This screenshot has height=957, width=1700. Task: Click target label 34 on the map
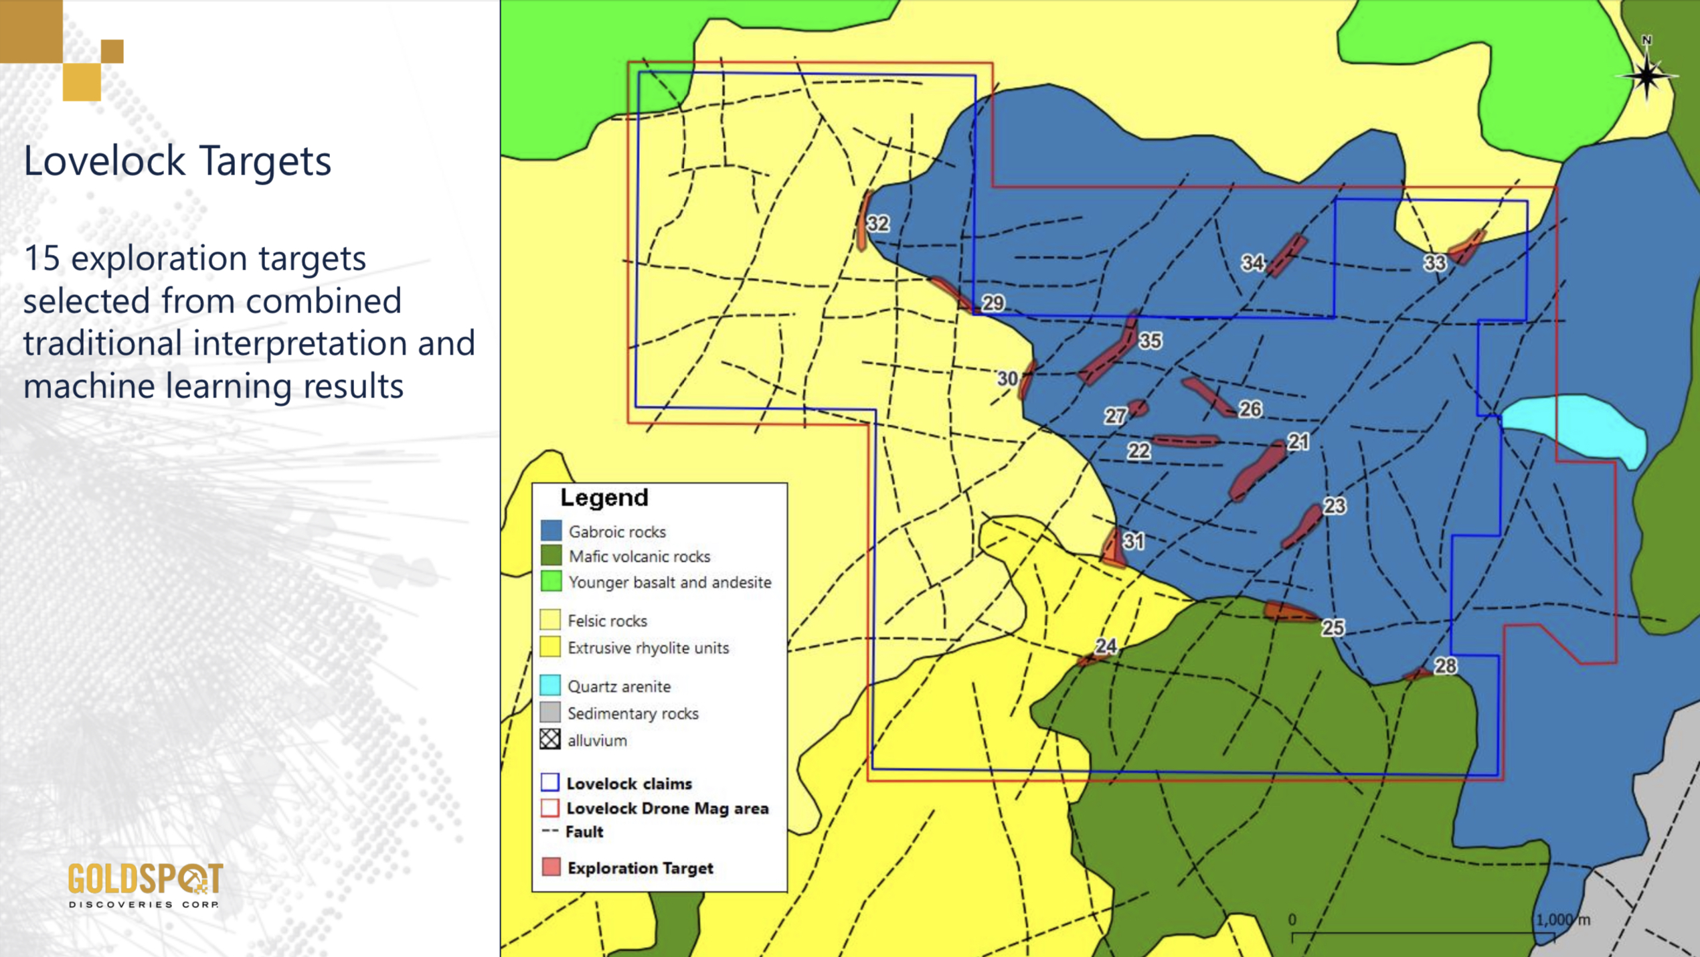point(1253,263)
